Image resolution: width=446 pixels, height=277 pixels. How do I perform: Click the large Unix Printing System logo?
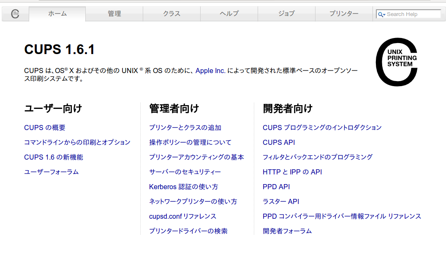[397, 62]
